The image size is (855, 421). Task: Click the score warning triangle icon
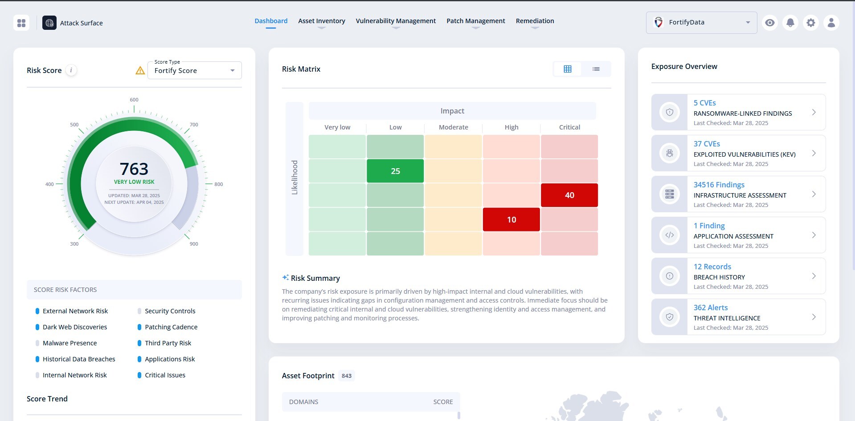(x=140, y=70)
